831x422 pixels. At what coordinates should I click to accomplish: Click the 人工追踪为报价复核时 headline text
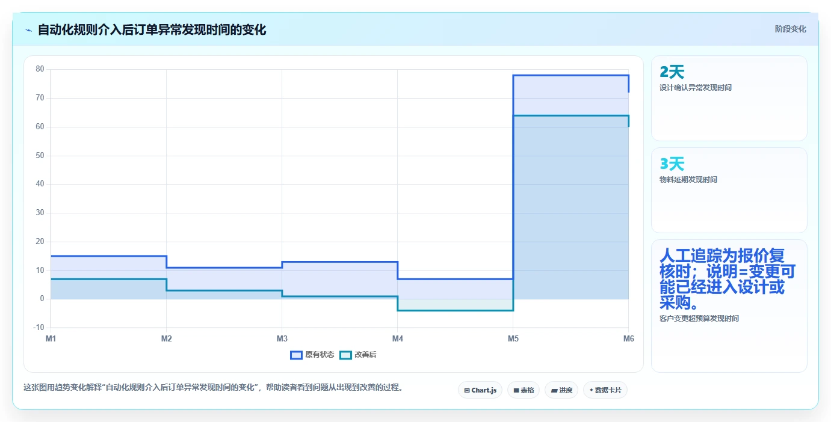(728, 279)
